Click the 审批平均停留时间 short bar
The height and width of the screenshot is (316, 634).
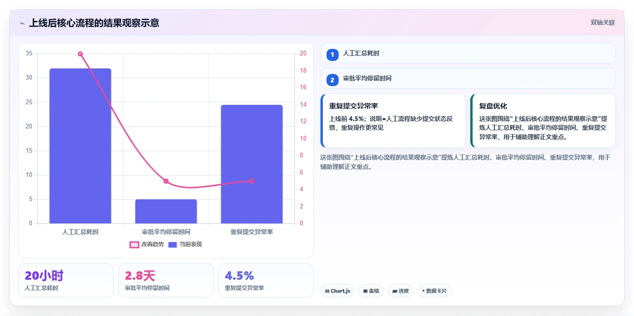click(166, 211)
